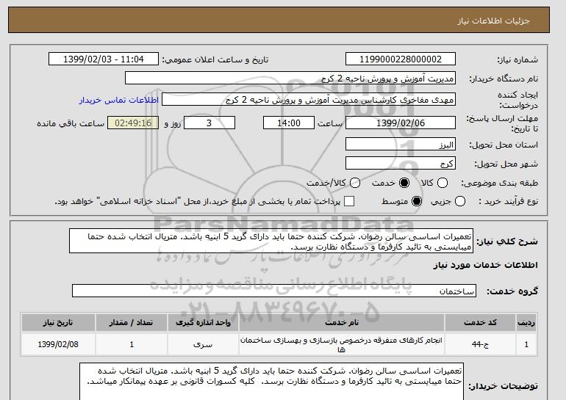Click the response deadline date 1399/02/06
This screenshot has width=566, height=400.
pos(401,123)
